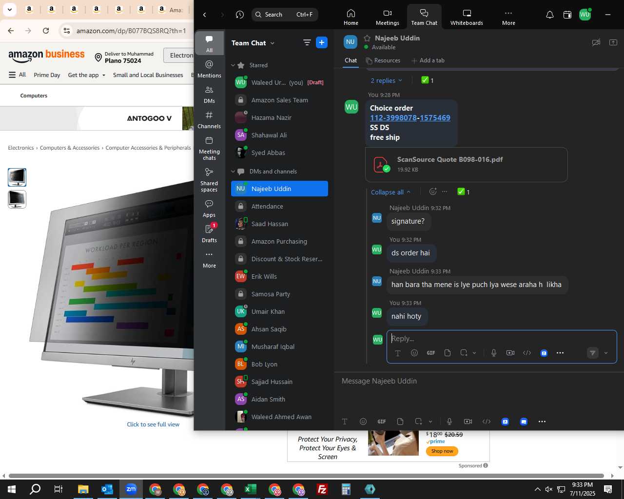Screen dimensions: 624x499
Task: Insert GIF in reply box
Action: (x=431, y=353)
